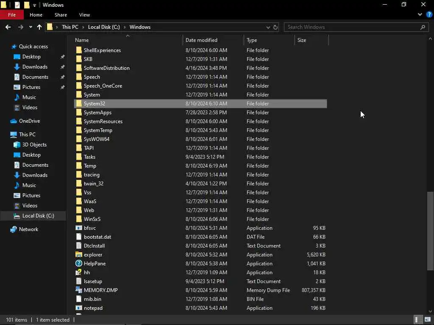434x325 pixels.
Task: Open Music under This PC
Action: [x=29, y=185]
